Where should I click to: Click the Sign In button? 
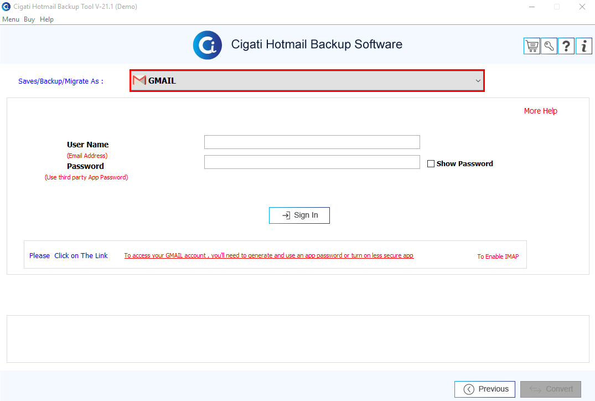pyautogui.click(x=299, y=215)
